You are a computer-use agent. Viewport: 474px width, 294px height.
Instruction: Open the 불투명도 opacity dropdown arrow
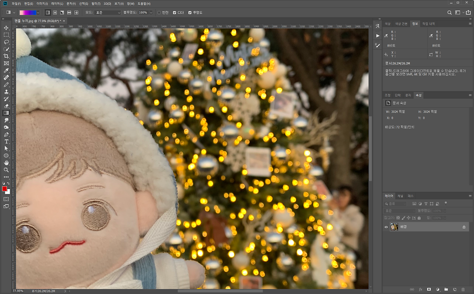(151, 13)
